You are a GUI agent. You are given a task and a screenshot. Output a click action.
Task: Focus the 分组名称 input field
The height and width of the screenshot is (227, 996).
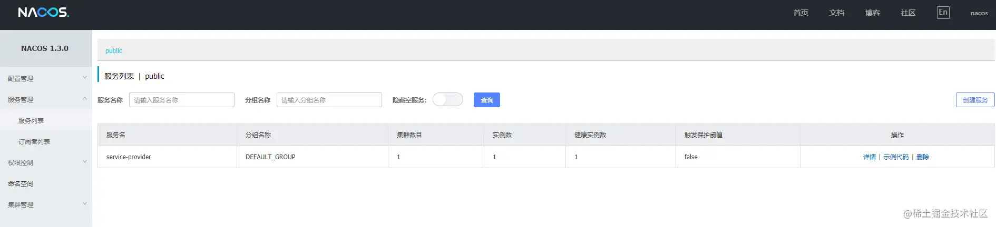329,100
